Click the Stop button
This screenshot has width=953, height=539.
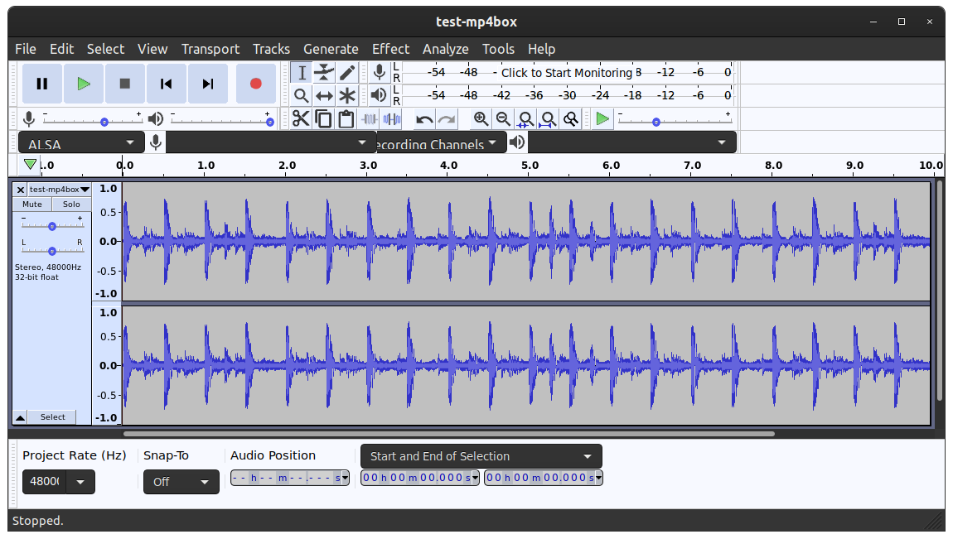(125, 84)
